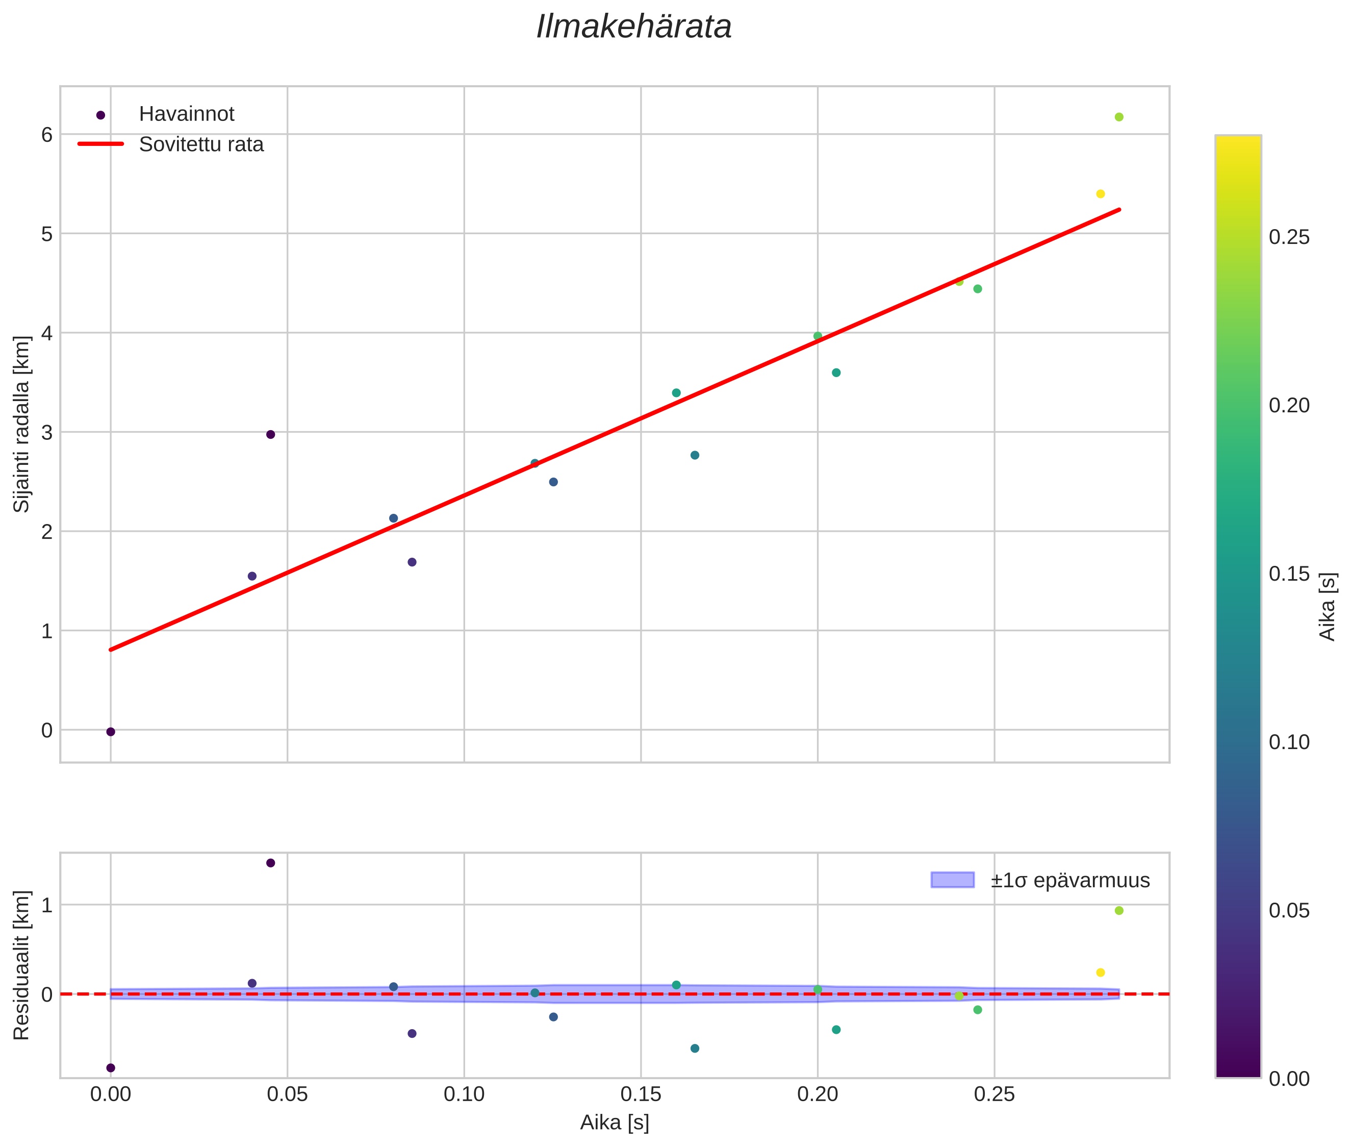Click the 0.10 tick label on the x-axis
Image resolution: width=1351 pixels, height=1146 pixels.
(464, 1094)
